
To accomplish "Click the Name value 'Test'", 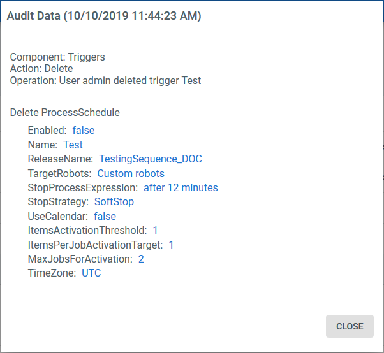I will 73,145.
